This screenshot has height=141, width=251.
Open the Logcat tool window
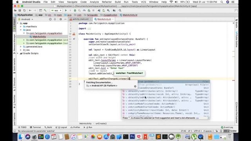pos(61,127)
